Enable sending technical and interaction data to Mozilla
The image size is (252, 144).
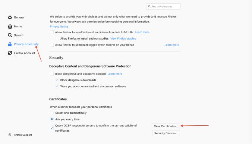52,32
